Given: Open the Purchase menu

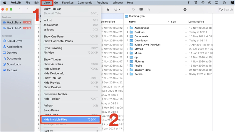Looking at the screenshot, I should point(102,3).
